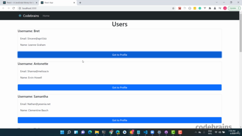Click the red extension icon in the Chrome toolbar
Viewport: 242px width, 136px height.
point(180,8)
